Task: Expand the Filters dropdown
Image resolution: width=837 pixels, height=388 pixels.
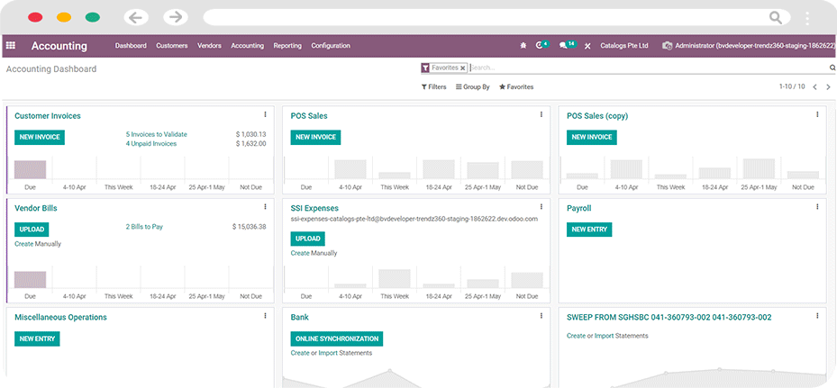Action: click(434, 87)
